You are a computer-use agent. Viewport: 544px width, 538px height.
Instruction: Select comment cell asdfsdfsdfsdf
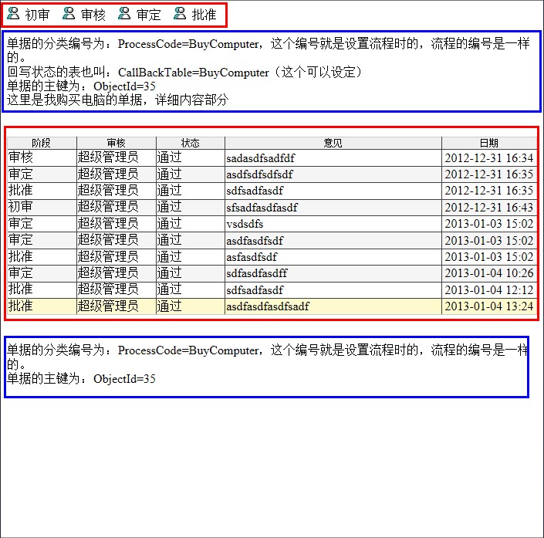tap(333, 174)
